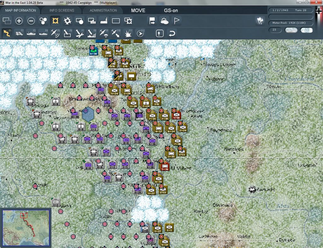Click the date and Turn 28 field
Image resolution: width=323 pixels, height=248 pixels.
pyautogui.click(x=290, y=10)
